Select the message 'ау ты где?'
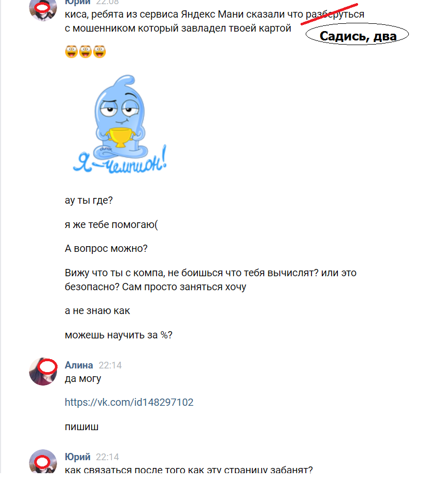The width and height of the screenshot is (427, 483). [89, 200]
